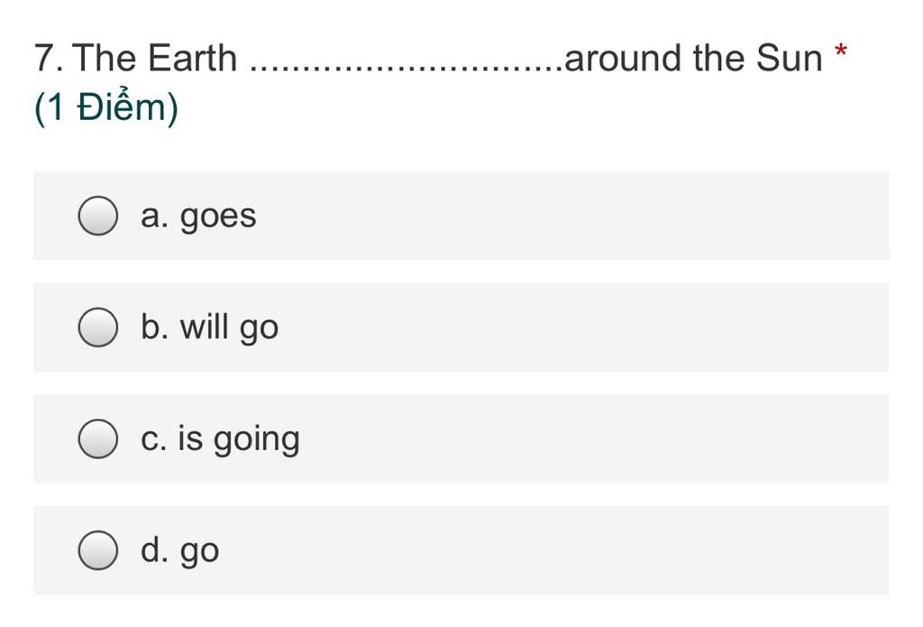Click the letter 'd.' prefix of last option
The height and width of the screenshot is (627, 923).
click(x=155, y=549)
